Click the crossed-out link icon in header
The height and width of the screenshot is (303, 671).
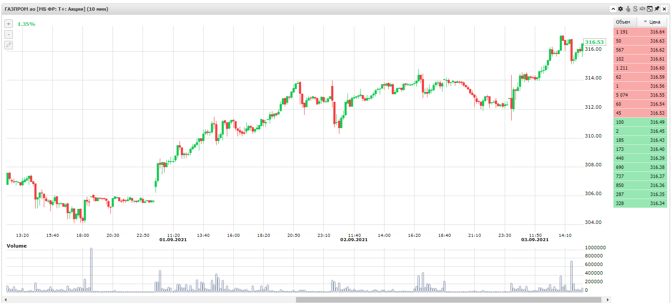642,9
